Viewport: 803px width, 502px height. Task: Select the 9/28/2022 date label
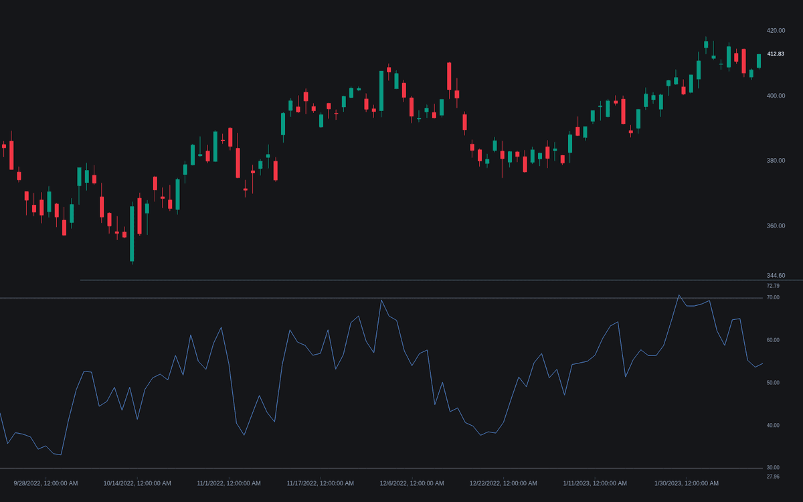[46, 483]
